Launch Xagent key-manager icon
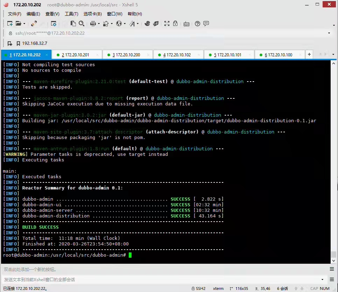Viewport: 338px width, 292px height. tap(156, 23)
